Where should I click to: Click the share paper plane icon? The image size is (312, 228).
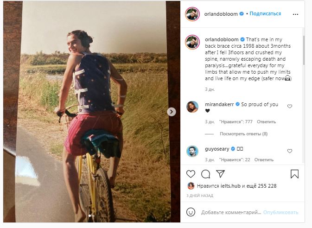221,174
